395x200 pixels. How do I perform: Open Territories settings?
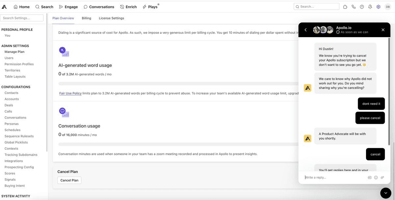point(12,71)
